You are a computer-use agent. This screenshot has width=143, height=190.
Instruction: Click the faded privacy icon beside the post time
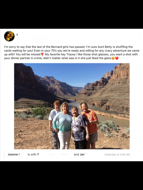pyautogui.click(x=45, y=38)
